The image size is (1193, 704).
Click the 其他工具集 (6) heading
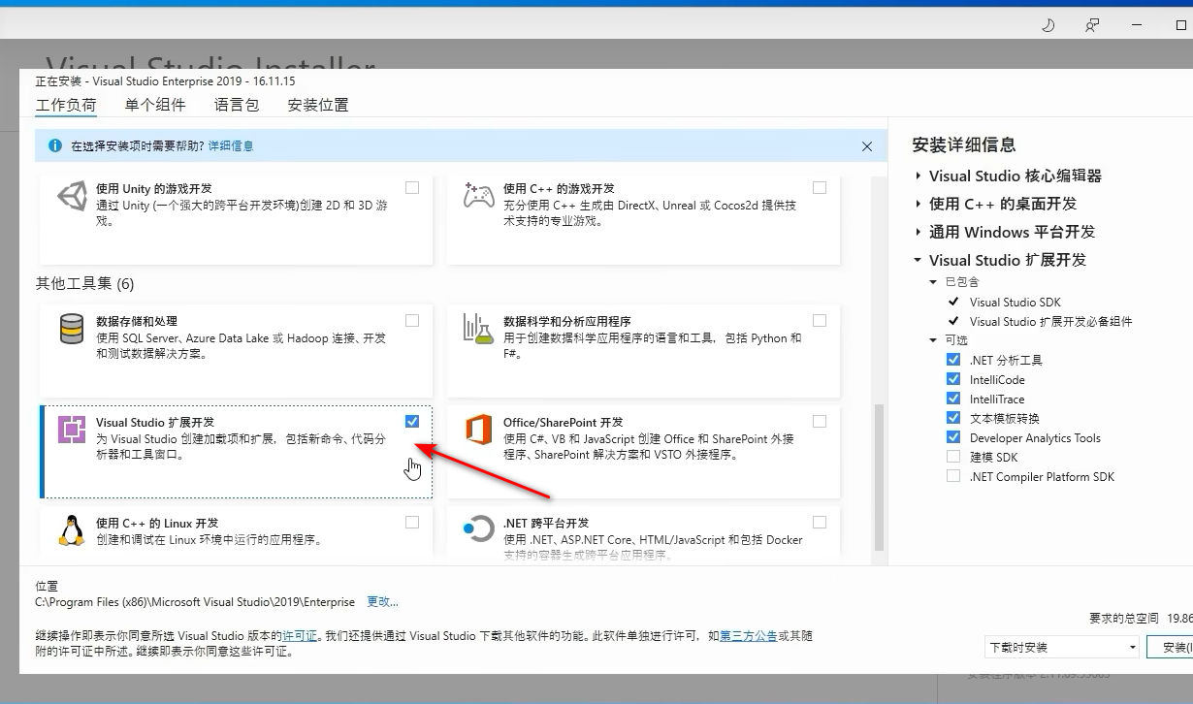pos(85,284)
